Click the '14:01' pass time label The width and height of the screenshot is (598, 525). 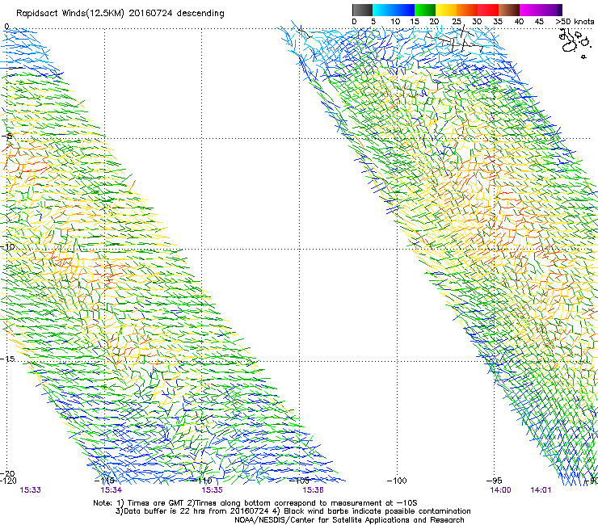541,490
